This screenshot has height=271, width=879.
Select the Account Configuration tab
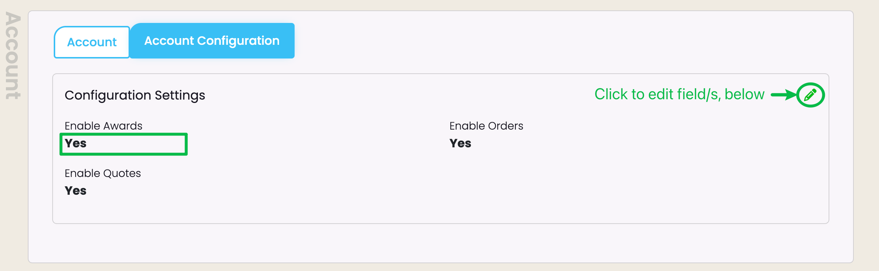(212, 41)
